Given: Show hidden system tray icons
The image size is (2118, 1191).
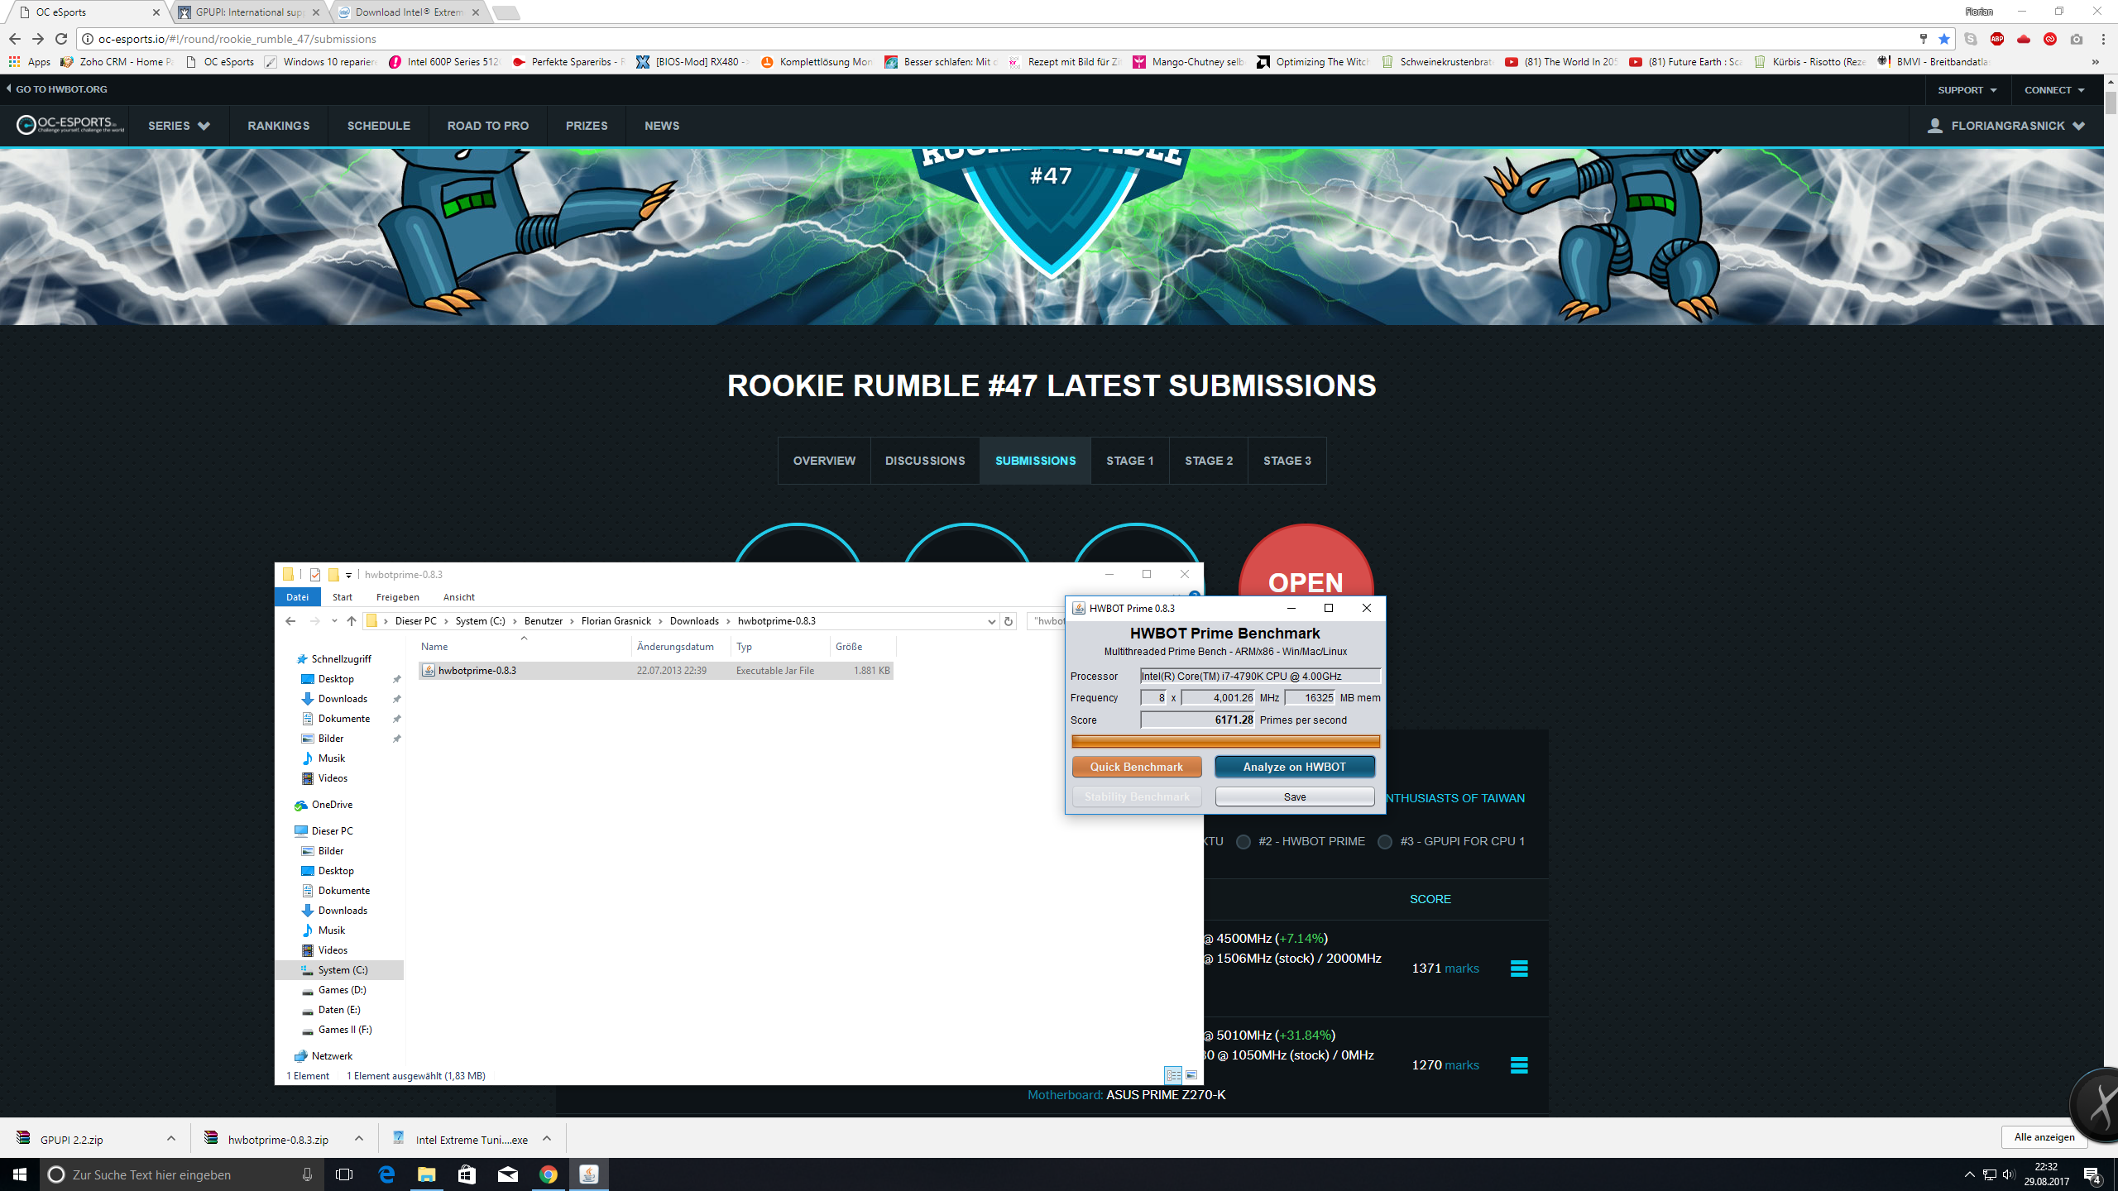Looking at the screenshot, I should click(1970, 1174).
